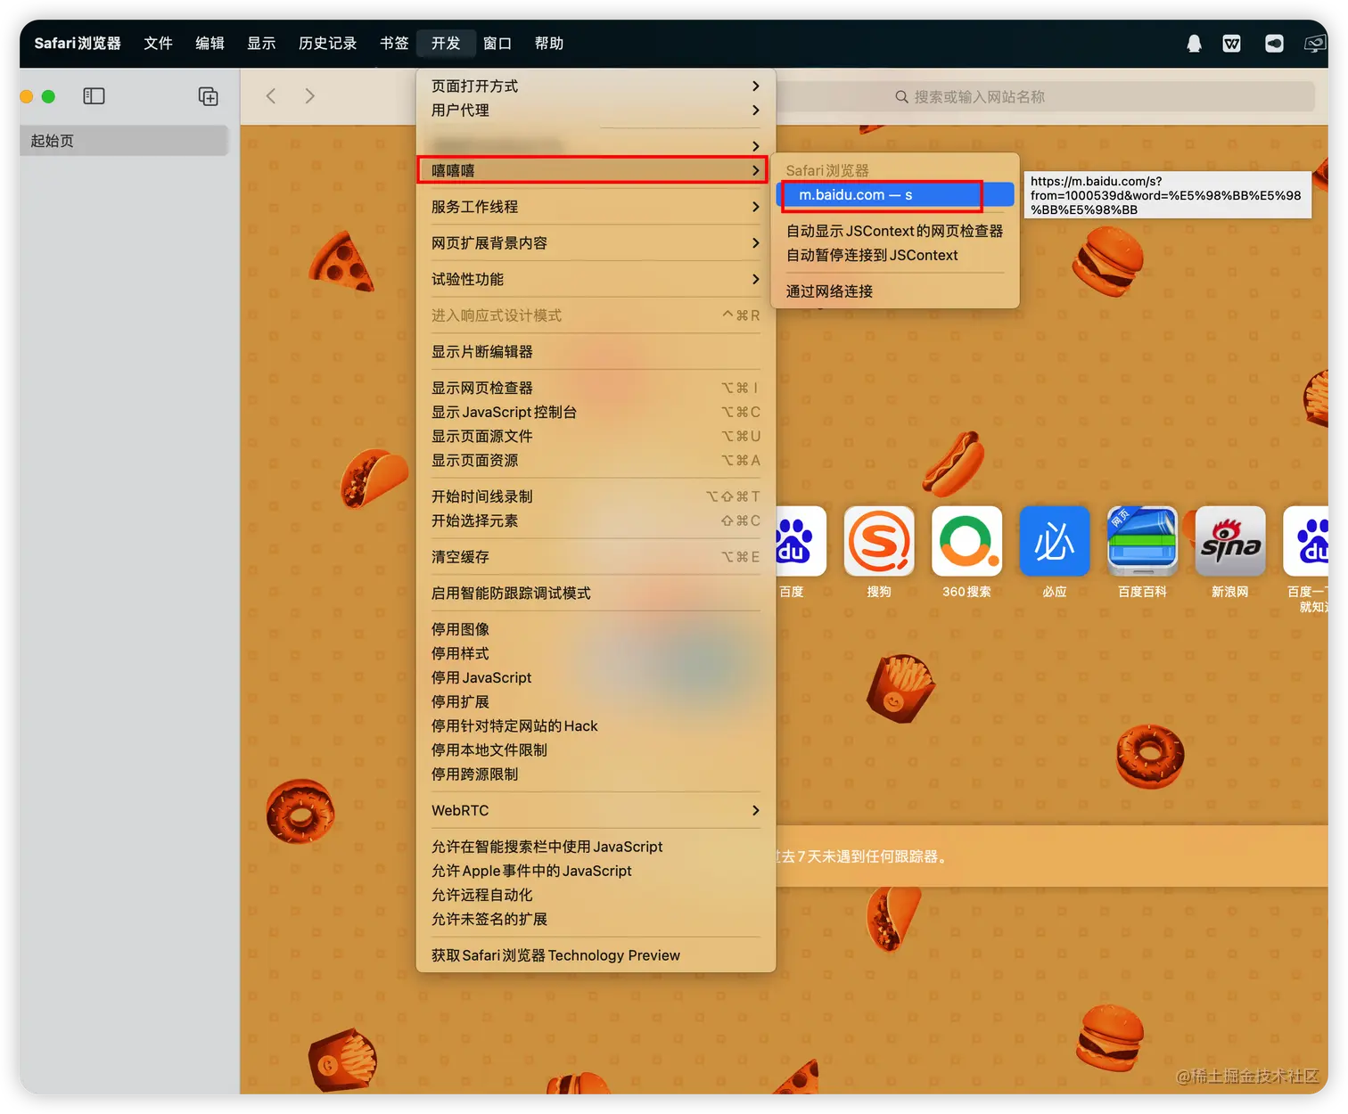Open the 360搜索 favorite icon
Viewport: 1348px width, 1114px height.
[x=966, y=541]
